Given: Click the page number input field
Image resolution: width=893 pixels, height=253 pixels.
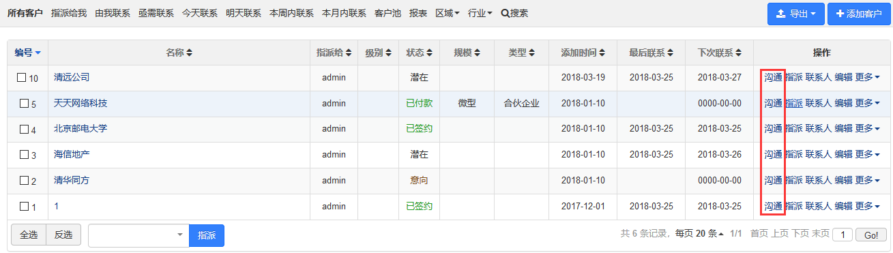Looking at the screenshot, I should (x=843, y=235).
